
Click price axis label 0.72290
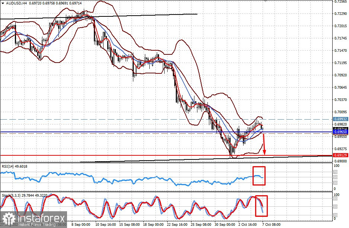tap(340, 13)
